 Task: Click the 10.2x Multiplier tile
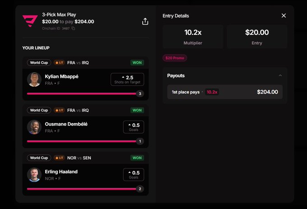coord(193,37)
